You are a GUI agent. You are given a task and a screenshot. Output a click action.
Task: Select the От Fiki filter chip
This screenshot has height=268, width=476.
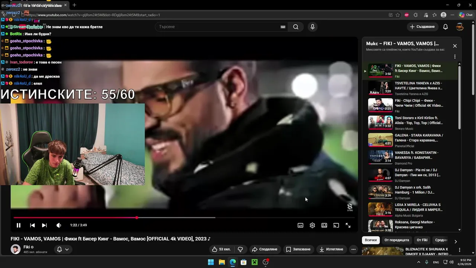click(x=422, y=240)
